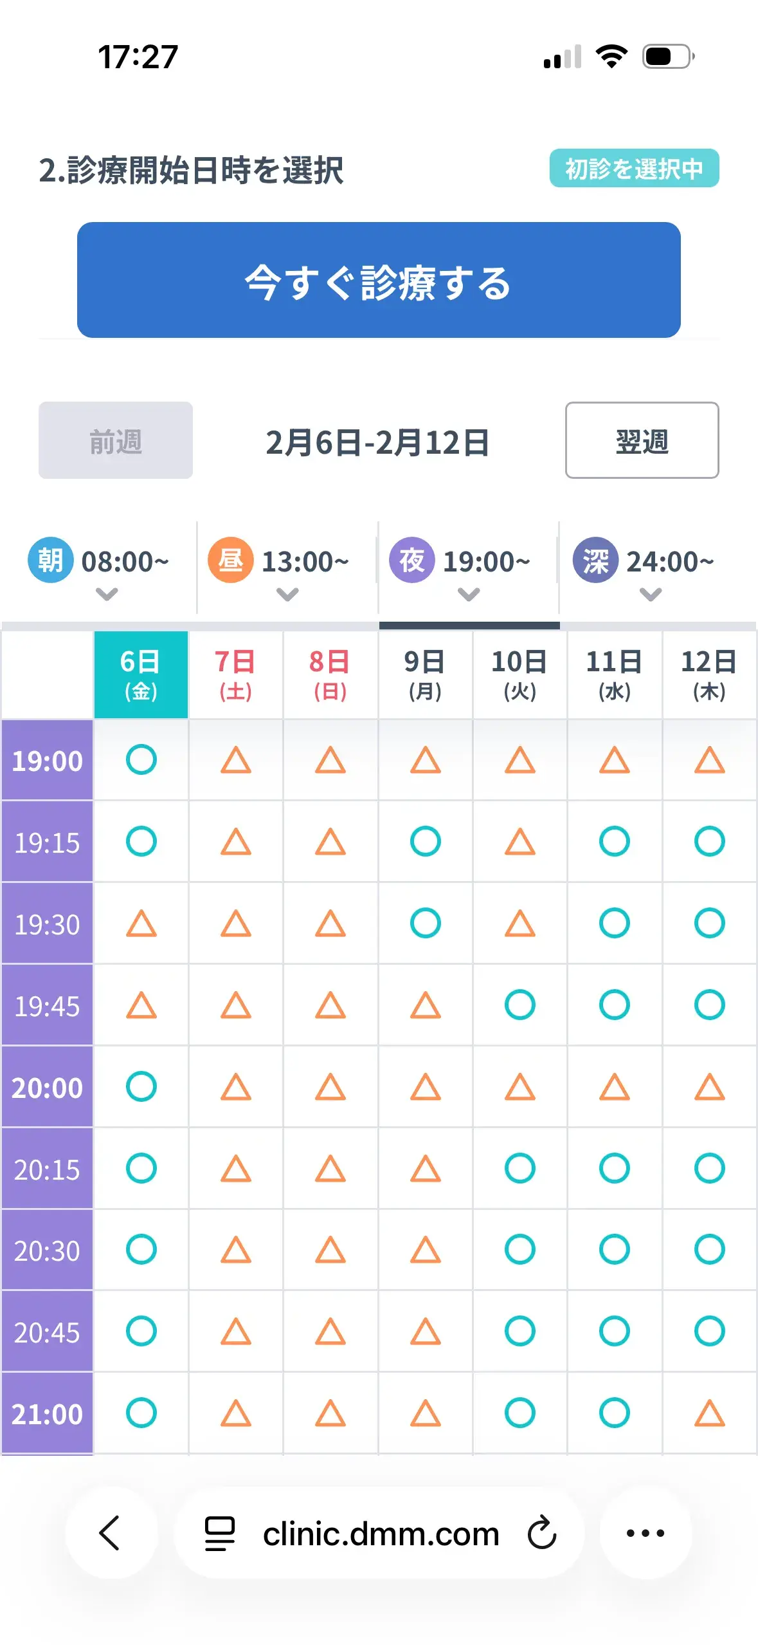This screenshot has height=1645, width=758.
Task: Open the page settings icon beside the URL
Action: 219,1532
